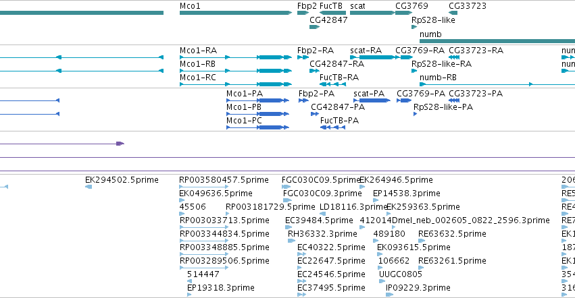Viewport: 575px width, 298px height.
Task: Click the CG33723 gene arrow glyph
Action: [x=453, y=13]
